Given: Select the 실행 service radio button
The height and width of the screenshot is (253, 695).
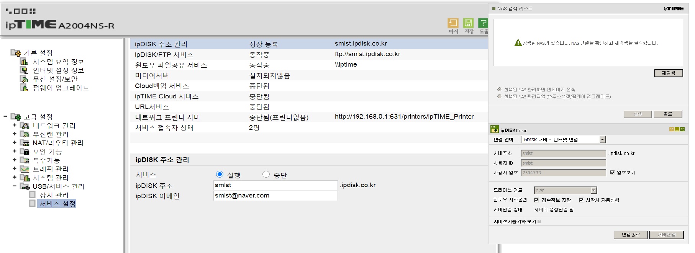Looking at the screenshot, I should pos(220,174).
